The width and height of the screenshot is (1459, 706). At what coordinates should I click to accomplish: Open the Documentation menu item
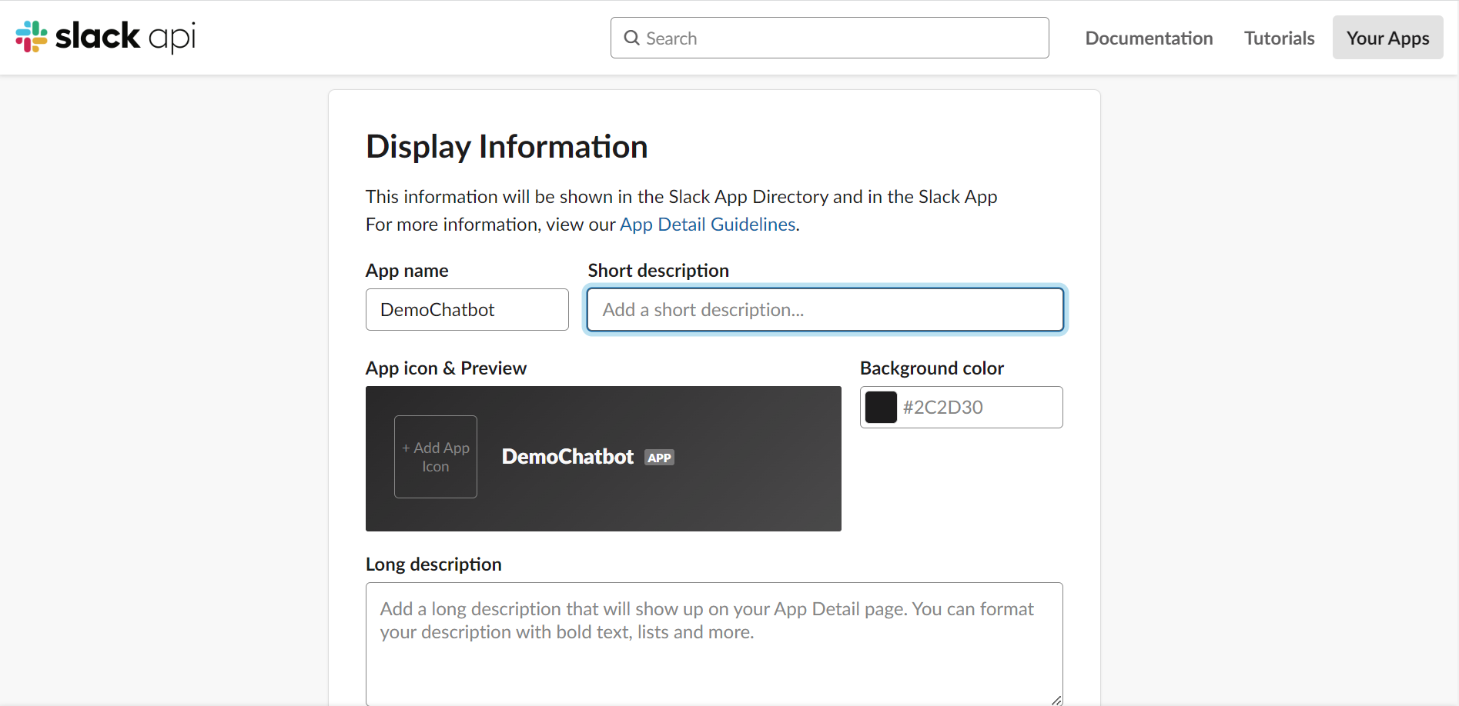[x=1149, y=38]
